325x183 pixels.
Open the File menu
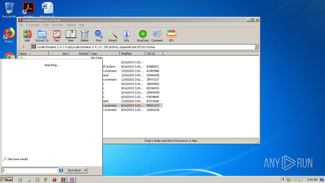(21, 25)
